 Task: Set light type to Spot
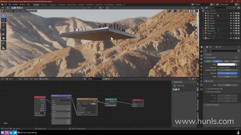coord(226,61)
